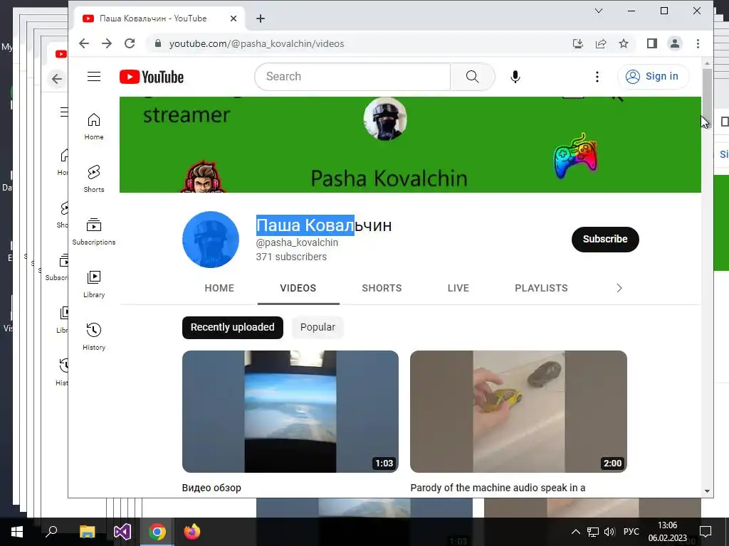729x546 pixels.
Task: Open a new Chrome tab
Action: (x=261, y=18)
